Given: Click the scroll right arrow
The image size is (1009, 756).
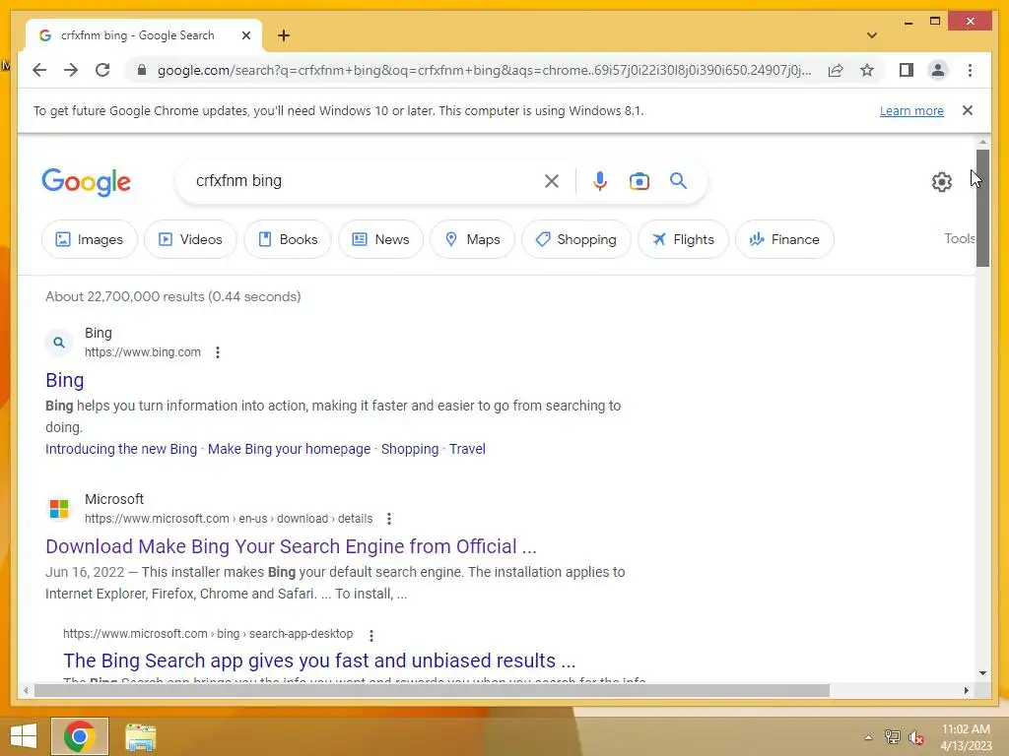Looking at the screenshot, I should [966, 690].
